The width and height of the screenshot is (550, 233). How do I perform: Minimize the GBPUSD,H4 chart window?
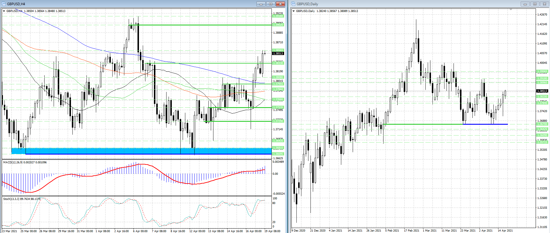click(x=261, y=4)
